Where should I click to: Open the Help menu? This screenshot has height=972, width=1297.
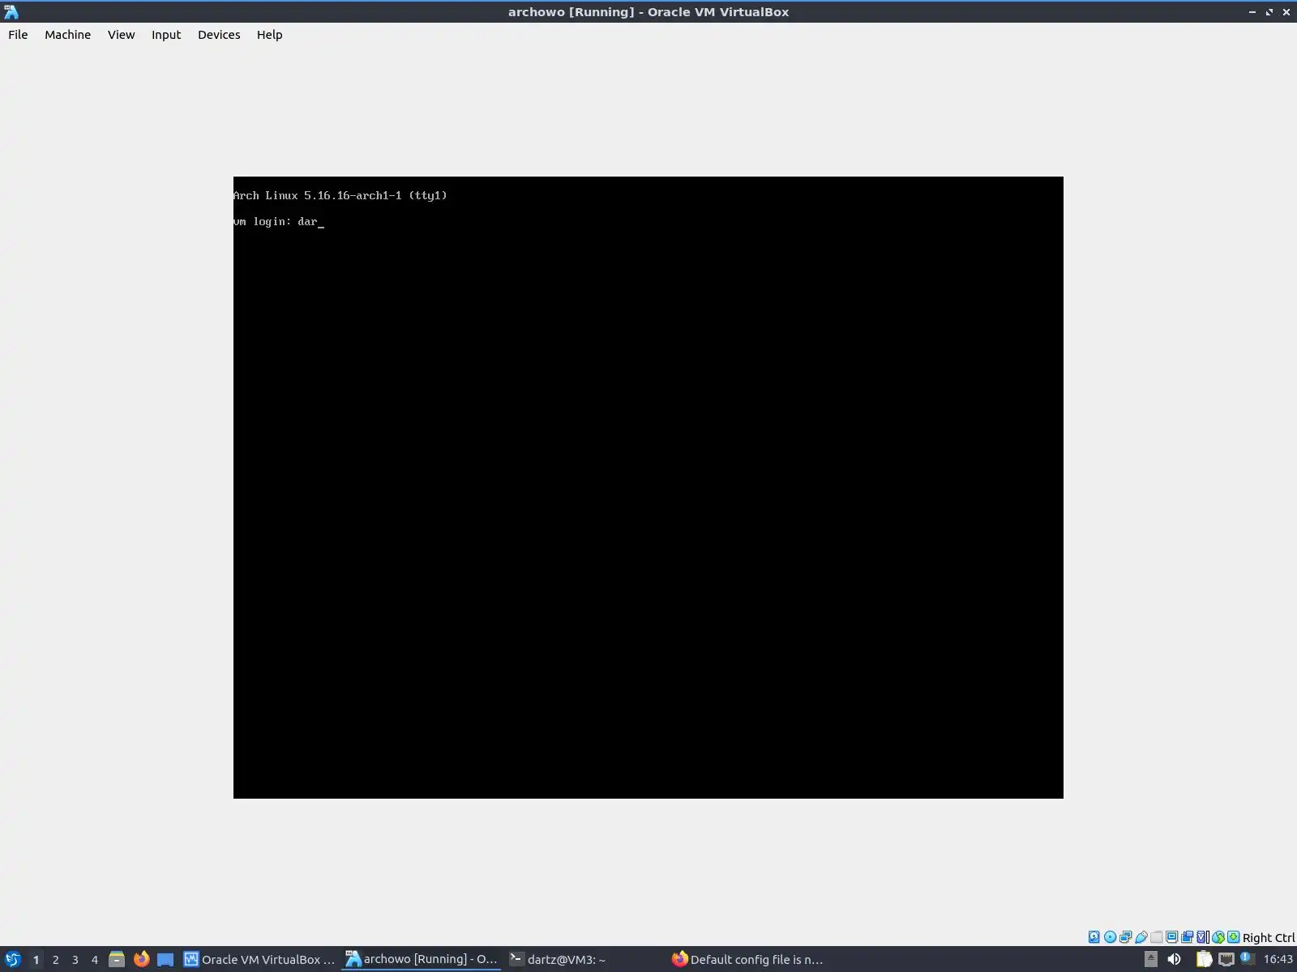point(269,35)
